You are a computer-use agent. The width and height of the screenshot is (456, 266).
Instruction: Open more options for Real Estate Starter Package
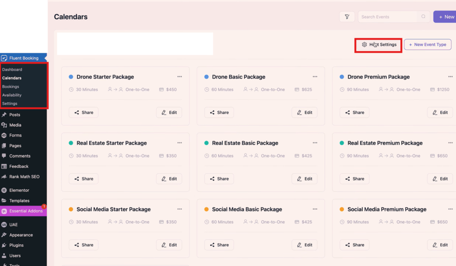pyautogui.click(x=179, y=143)
